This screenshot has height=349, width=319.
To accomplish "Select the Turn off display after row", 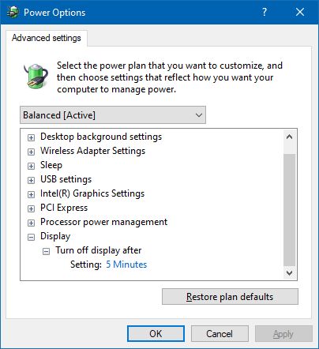I will pyautogui.click(x=99, y=250).
